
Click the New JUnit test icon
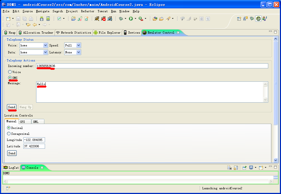coord(80,19)
